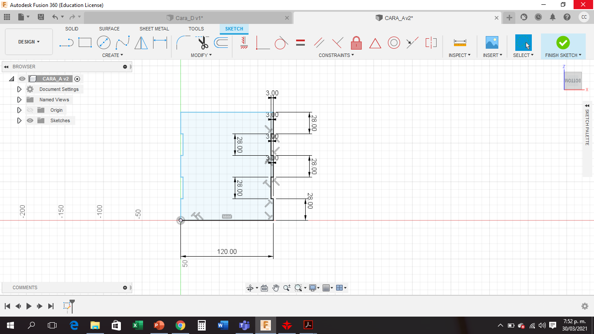Switch to the SURFACE tab
The image size is (594, 334).
(x=109, y=29)
